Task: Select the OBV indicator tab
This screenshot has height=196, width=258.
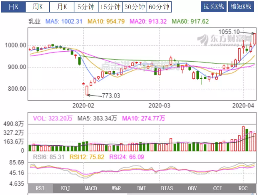Action: (192, 188)
